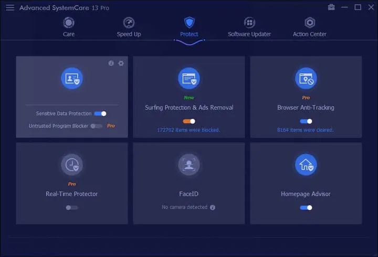Click 'No camera detected' text
Image resolution: width=378 pixels, height=257 pixels.
(185, 207)
